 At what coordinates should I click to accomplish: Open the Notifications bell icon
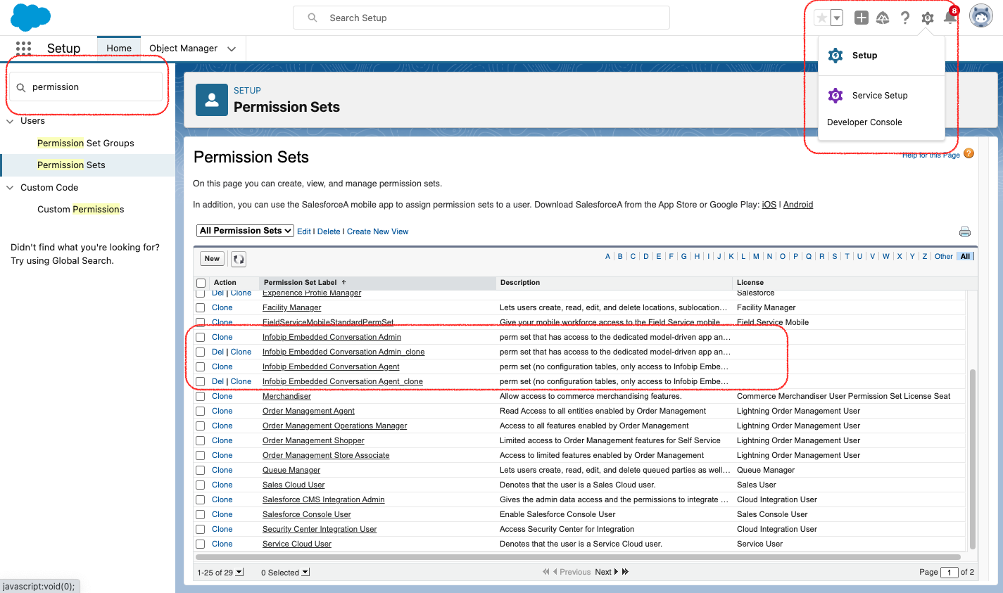(x=950, y=17)
